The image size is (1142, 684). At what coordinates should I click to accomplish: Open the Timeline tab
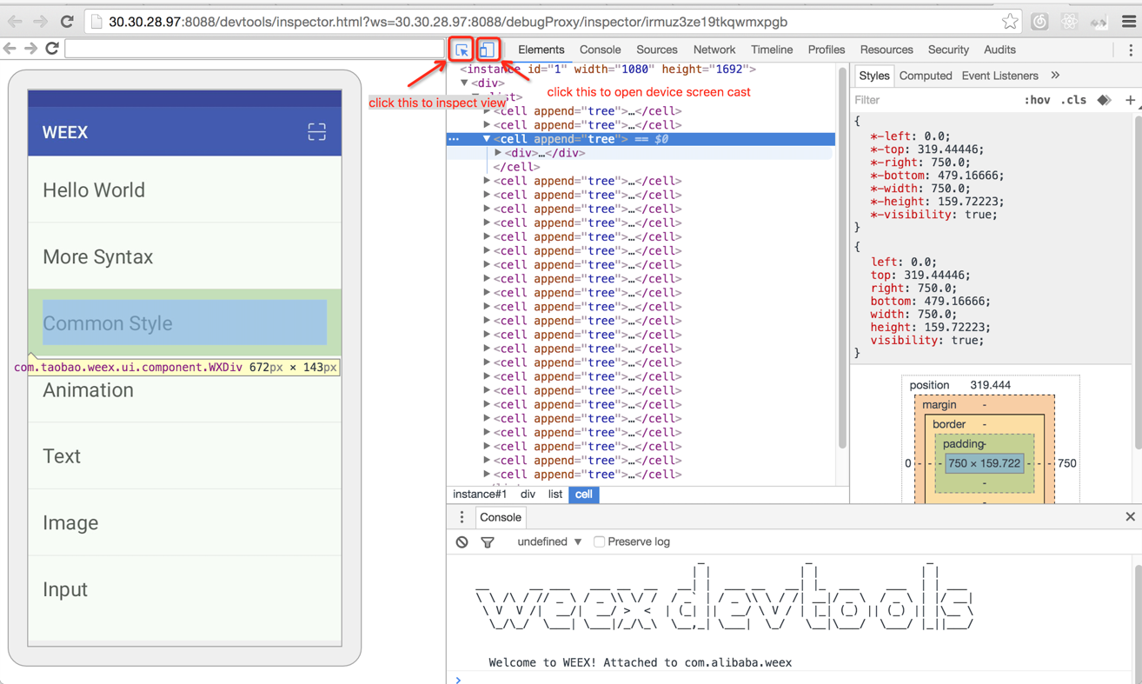[x=772, y=50]
